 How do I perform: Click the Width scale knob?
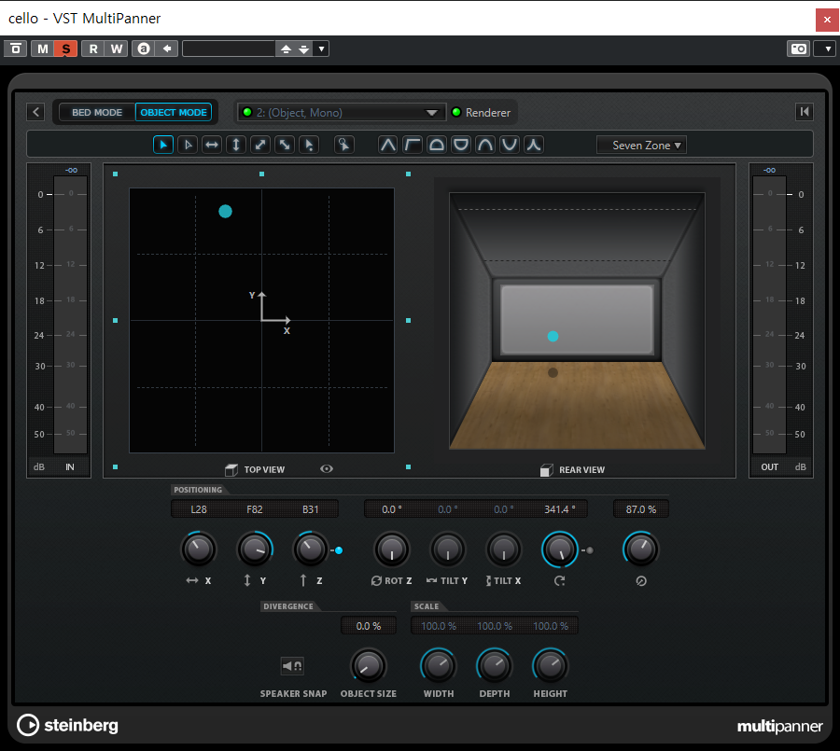[x=439, y=666]
